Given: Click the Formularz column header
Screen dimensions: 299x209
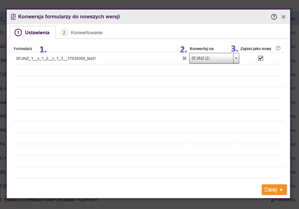Looking at the screenshot, I should (x=23, y=49).
